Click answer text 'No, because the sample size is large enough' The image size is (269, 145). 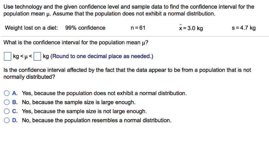point(79,102)
